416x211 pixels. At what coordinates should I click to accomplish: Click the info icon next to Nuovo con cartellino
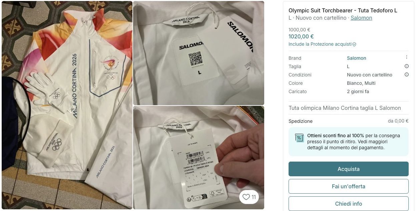click(x=406, y=74)
